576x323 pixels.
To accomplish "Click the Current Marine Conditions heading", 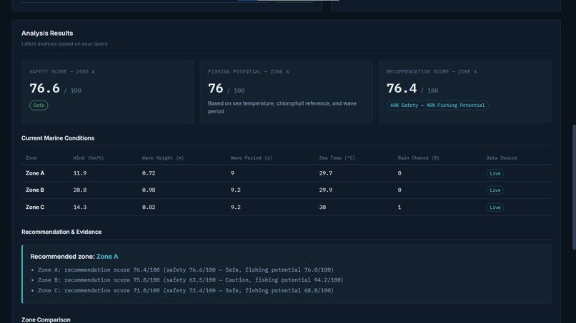I will (x=58, y=138).
